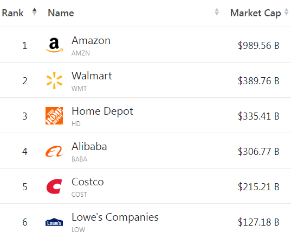Select the Name column header text

point(61,13)
